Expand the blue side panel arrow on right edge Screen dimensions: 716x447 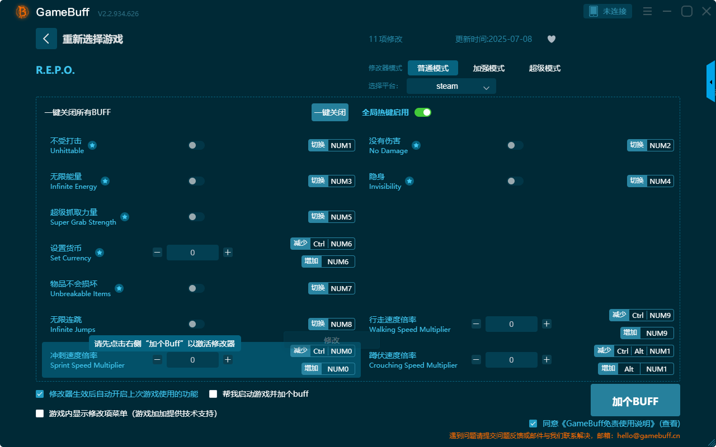712,82
